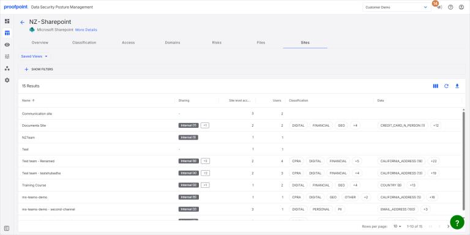This screenshot has width=470, height=235.
Task: Download the results with the export icon
Action: (x=457, y=86)
